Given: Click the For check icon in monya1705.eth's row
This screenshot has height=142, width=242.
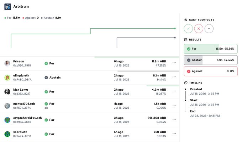Looking at the screenshot, I should click(x=46, y=104).
